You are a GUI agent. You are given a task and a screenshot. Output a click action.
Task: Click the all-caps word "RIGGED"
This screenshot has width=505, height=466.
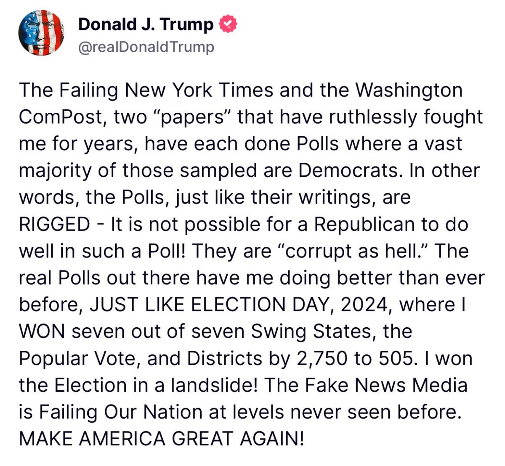54,224
